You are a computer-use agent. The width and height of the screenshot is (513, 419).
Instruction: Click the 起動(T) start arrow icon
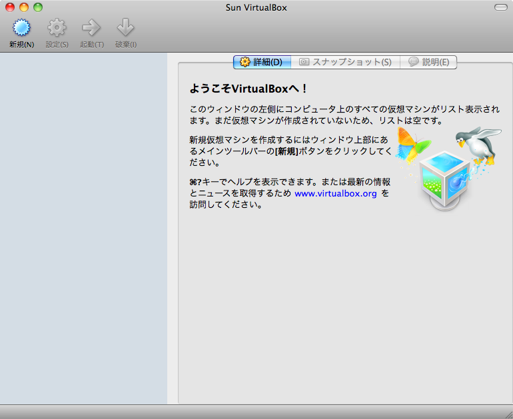tap(92, 27)
